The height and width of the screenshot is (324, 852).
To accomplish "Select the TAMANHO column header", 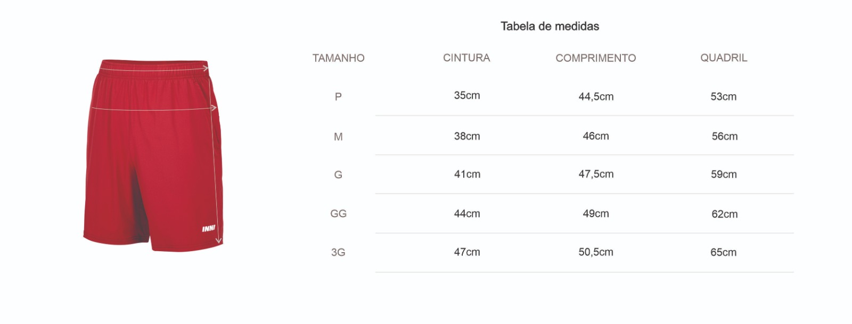I will (338, 58).
